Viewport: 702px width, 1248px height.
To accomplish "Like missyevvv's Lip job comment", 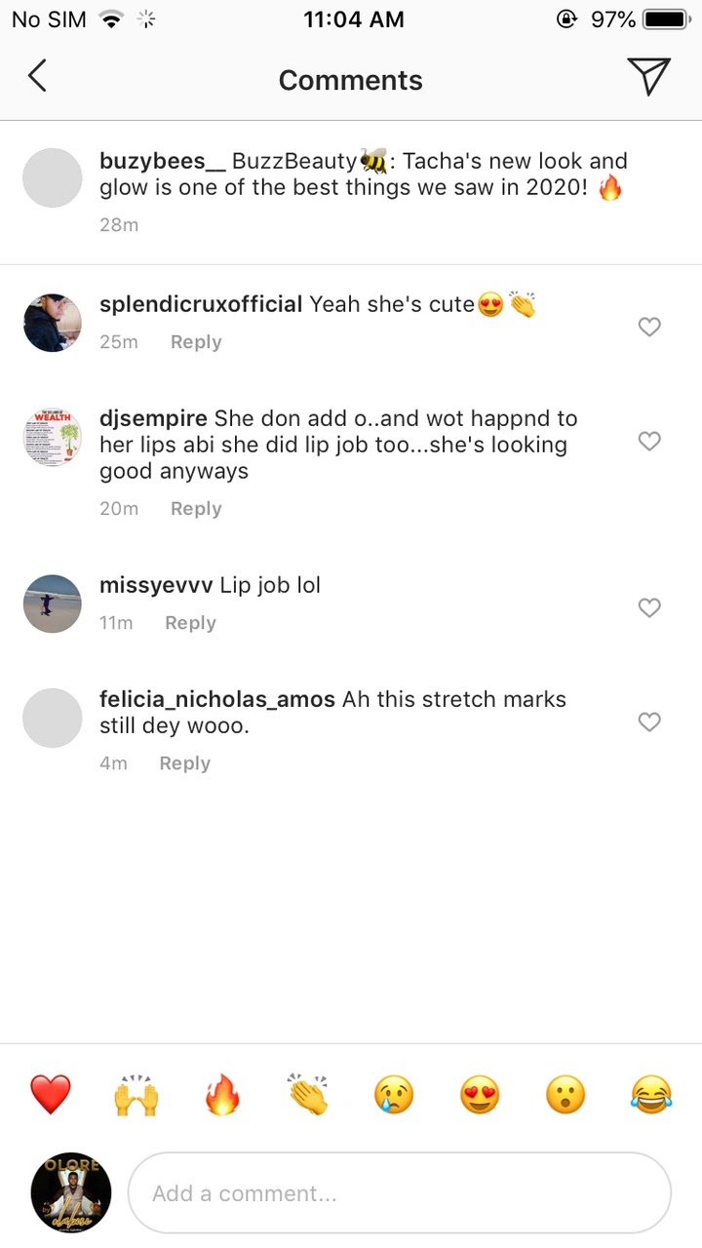I will (649, 608).
